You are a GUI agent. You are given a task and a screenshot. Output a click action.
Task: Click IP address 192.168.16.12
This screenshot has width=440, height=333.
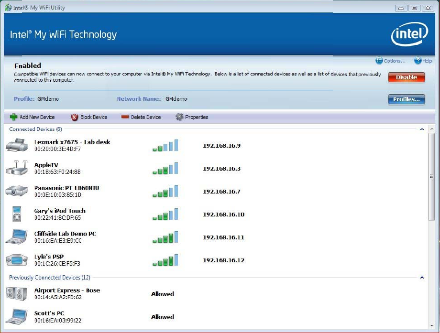point(224,261)
